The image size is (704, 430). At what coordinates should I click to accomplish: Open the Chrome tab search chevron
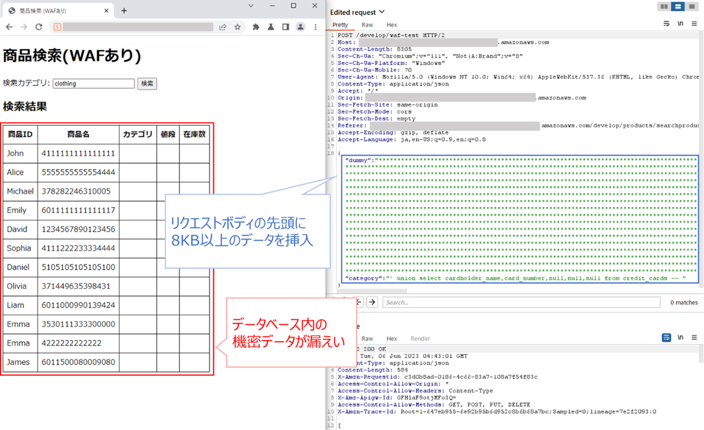point(251,6)
